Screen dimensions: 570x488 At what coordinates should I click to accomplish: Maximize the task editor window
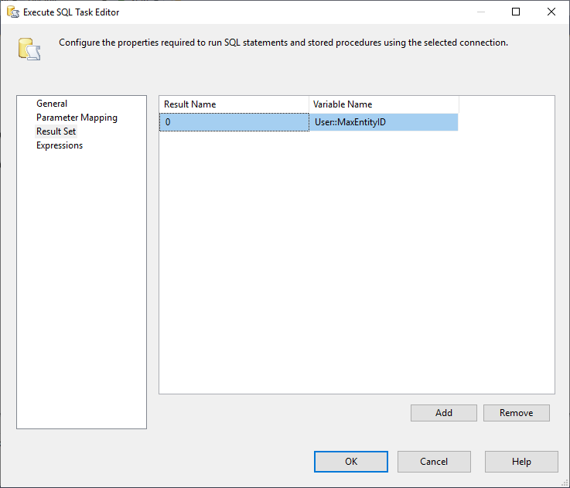516,12
